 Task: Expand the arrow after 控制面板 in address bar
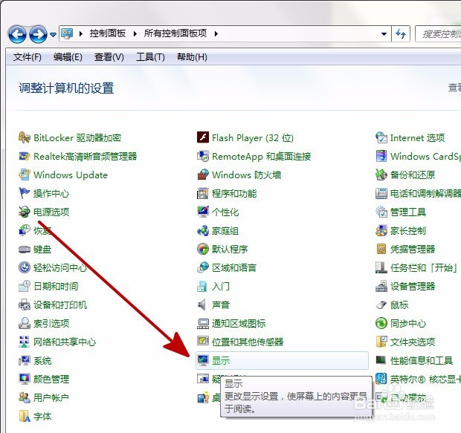[135, 33]
